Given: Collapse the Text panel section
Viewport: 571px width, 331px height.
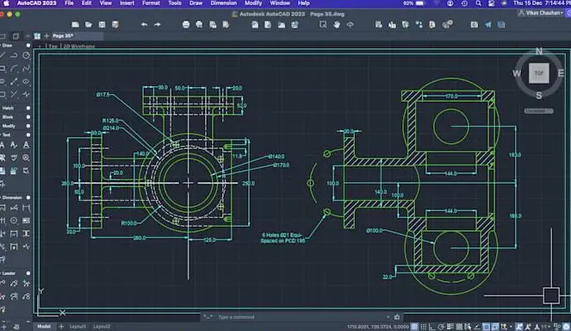Looking at the screenshot, I should click(28, 134).
